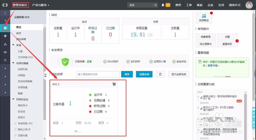The height and width of the screenshot is (140, 256).
Task: Click the refresh icon button
Action: click(160, 74)
